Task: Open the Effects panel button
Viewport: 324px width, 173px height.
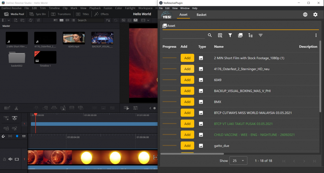Action: tap(102, 14)
